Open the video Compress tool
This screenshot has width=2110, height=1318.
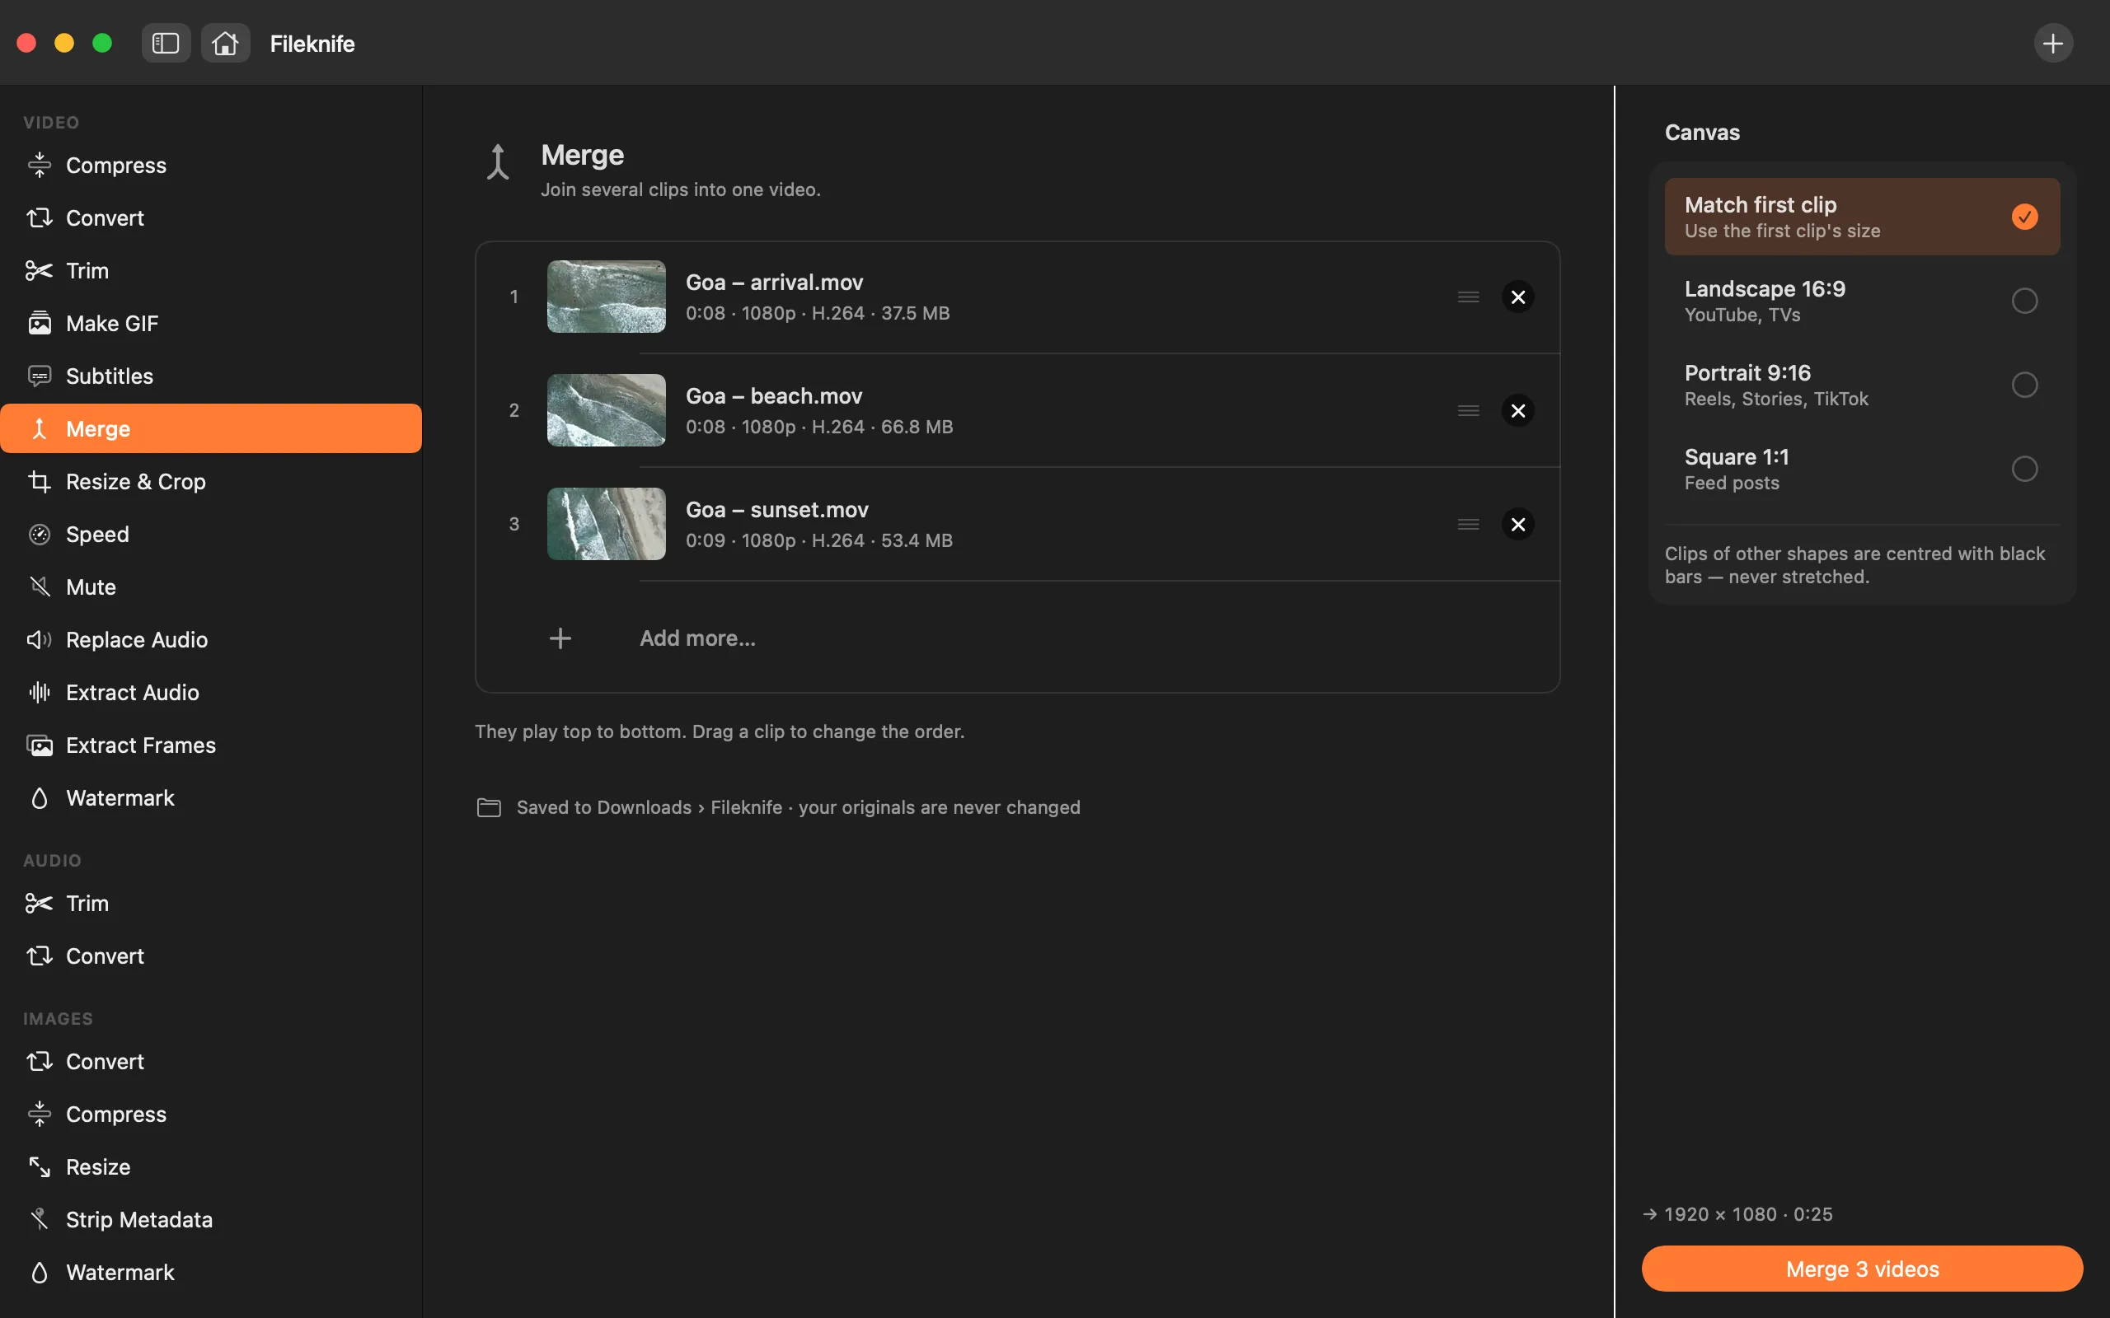211,165
